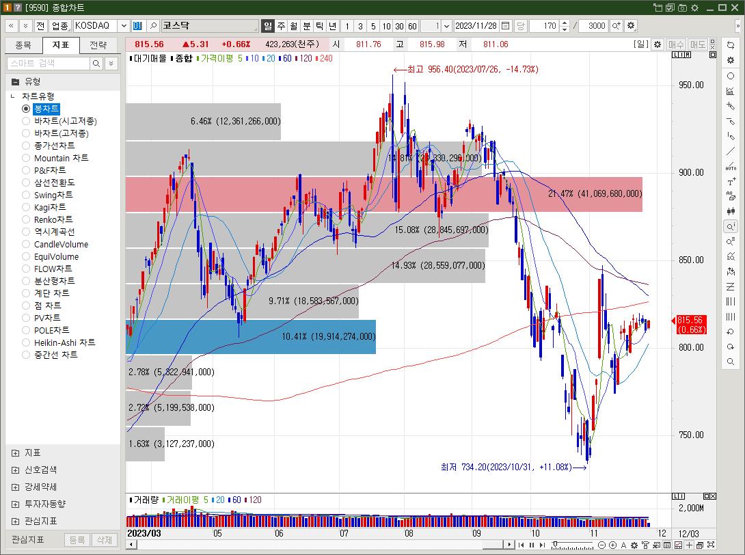Select the Mountain 차트 option

(26, 158)
